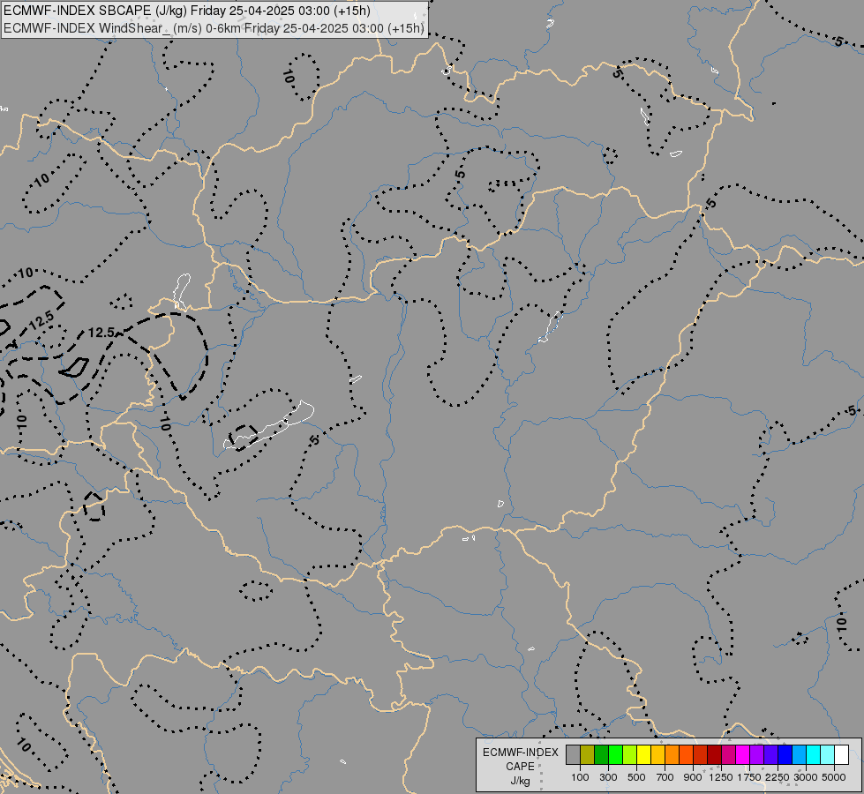Click the CAPE label in the legend
Viewport: 864px width, 794px height.
pyautogui.click(x=520, y=767)
